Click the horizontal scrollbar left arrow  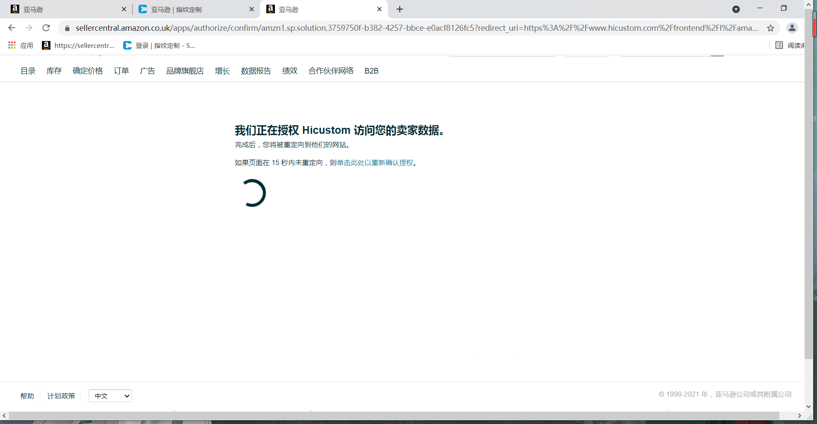[4, 415]
